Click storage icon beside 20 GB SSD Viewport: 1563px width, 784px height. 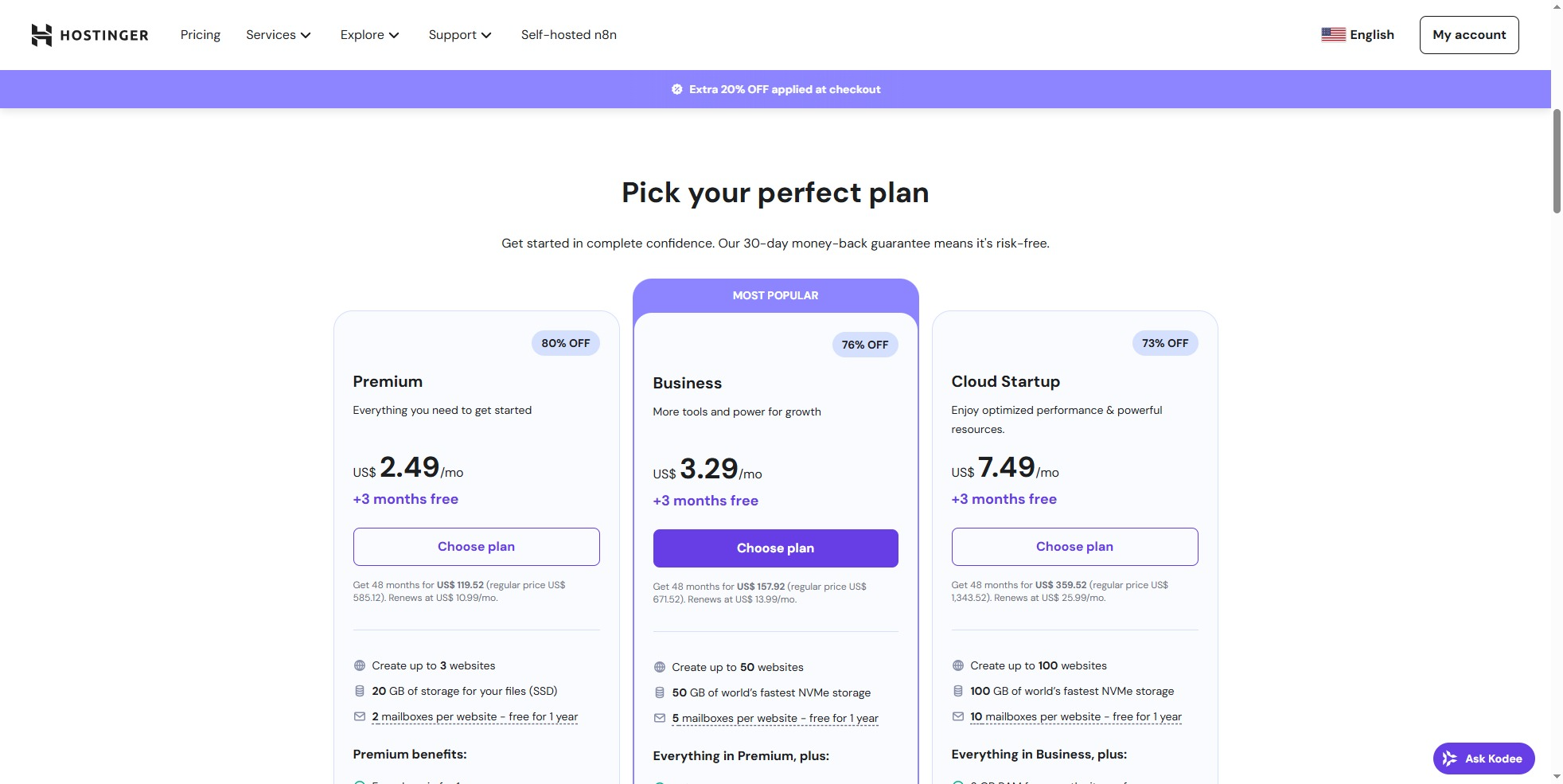(360, 691)
